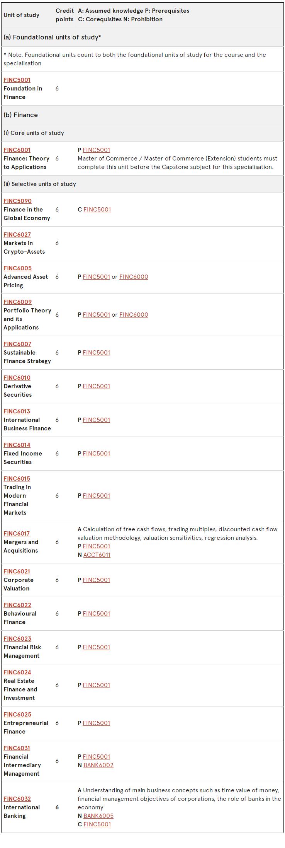Open the FINC6027 Markets in Crypto-Assets link
The height and width of the screenshot is (848, 285).
[17, 235]
